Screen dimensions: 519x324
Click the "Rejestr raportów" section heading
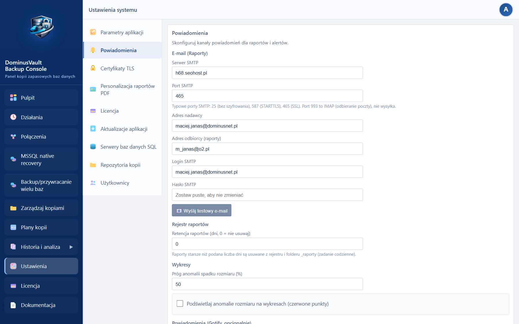190,224
